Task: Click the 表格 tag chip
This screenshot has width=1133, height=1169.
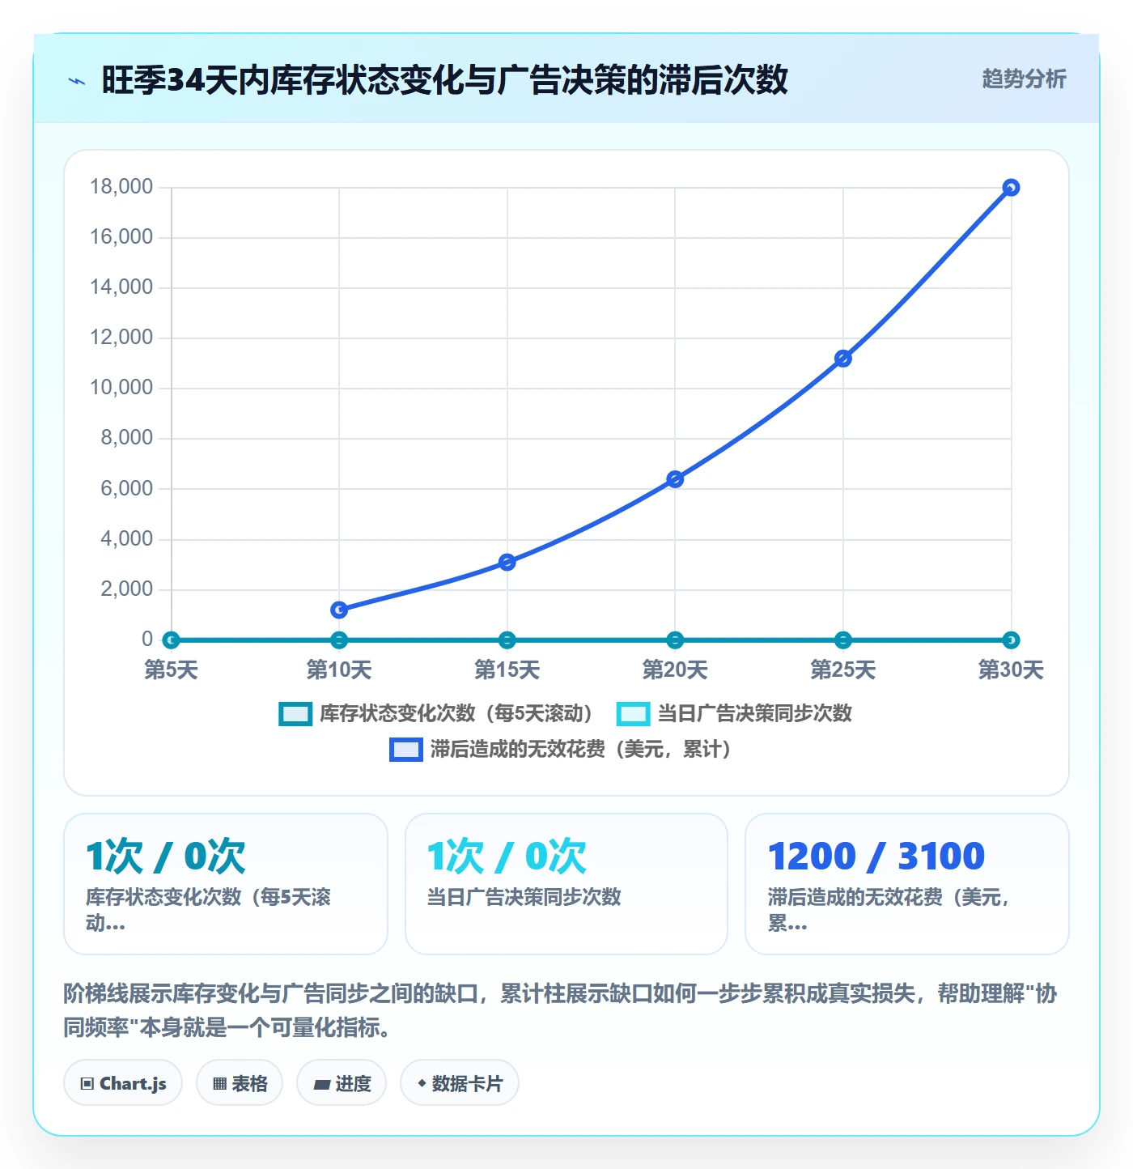Action: coord(240,1083)
